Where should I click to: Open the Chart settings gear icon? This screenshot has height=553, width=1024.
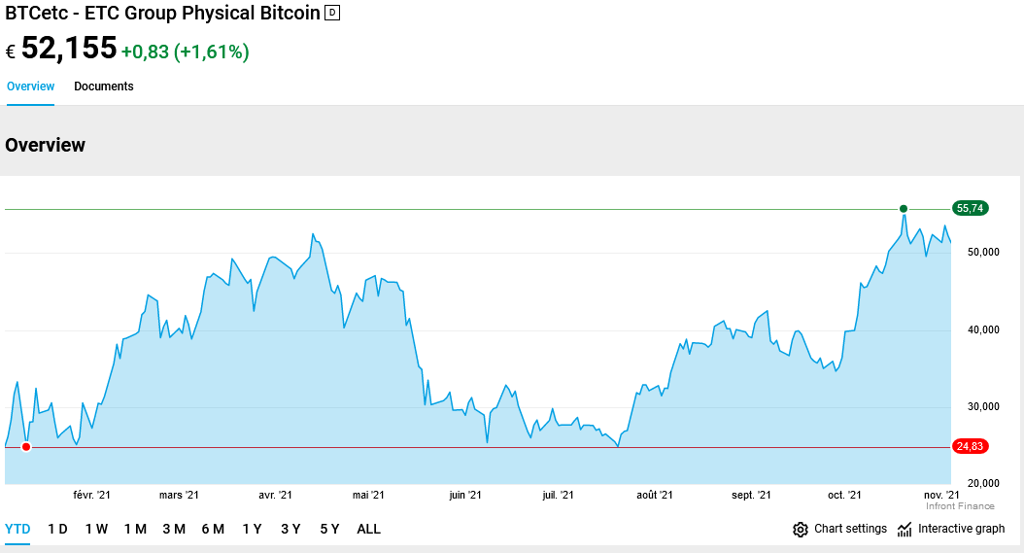[801, 530]
